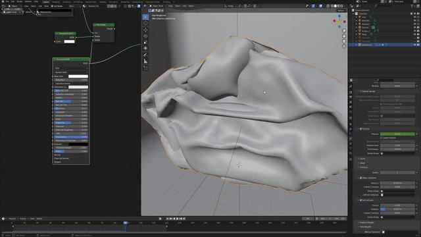Screen dimensions: 421x237
Task: Switch viewport to rendered shading
Action: pos(342,6)
